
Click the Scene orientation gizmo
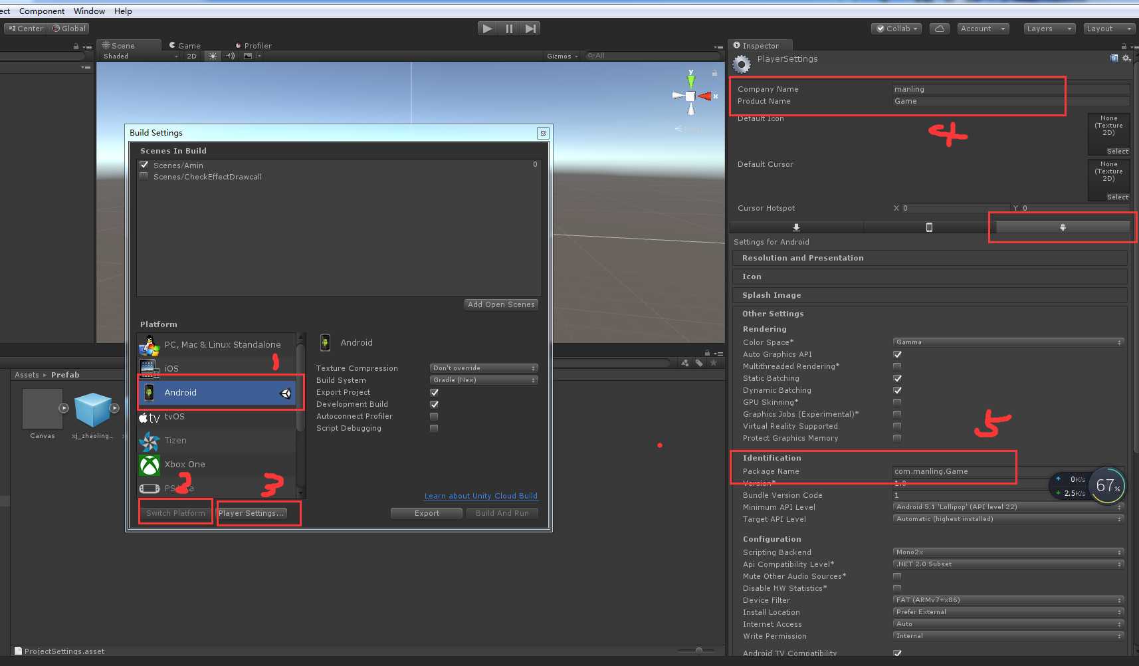690,96
